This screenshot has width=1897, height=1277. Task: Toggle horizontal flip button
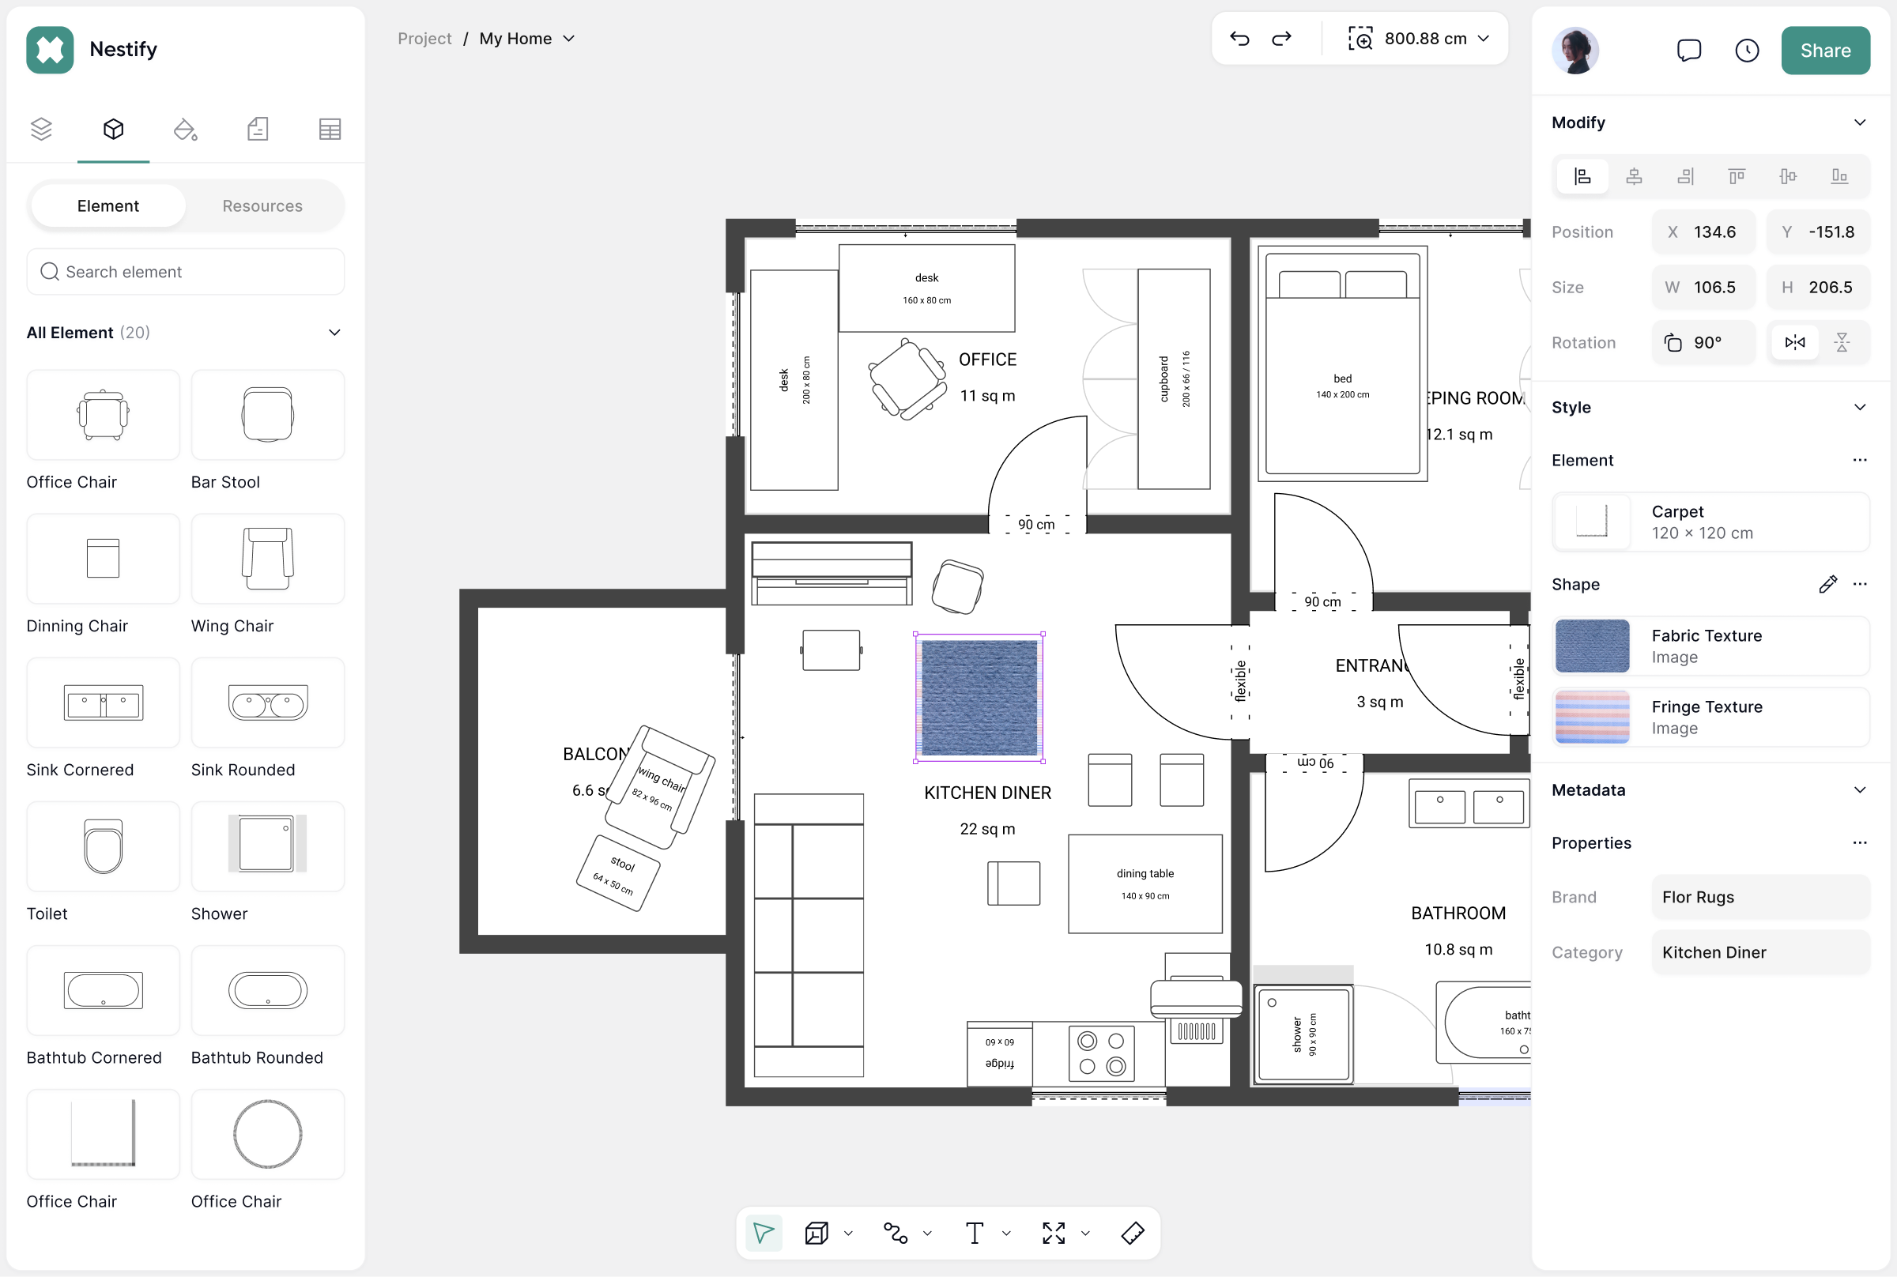[x=1794, y=343]
